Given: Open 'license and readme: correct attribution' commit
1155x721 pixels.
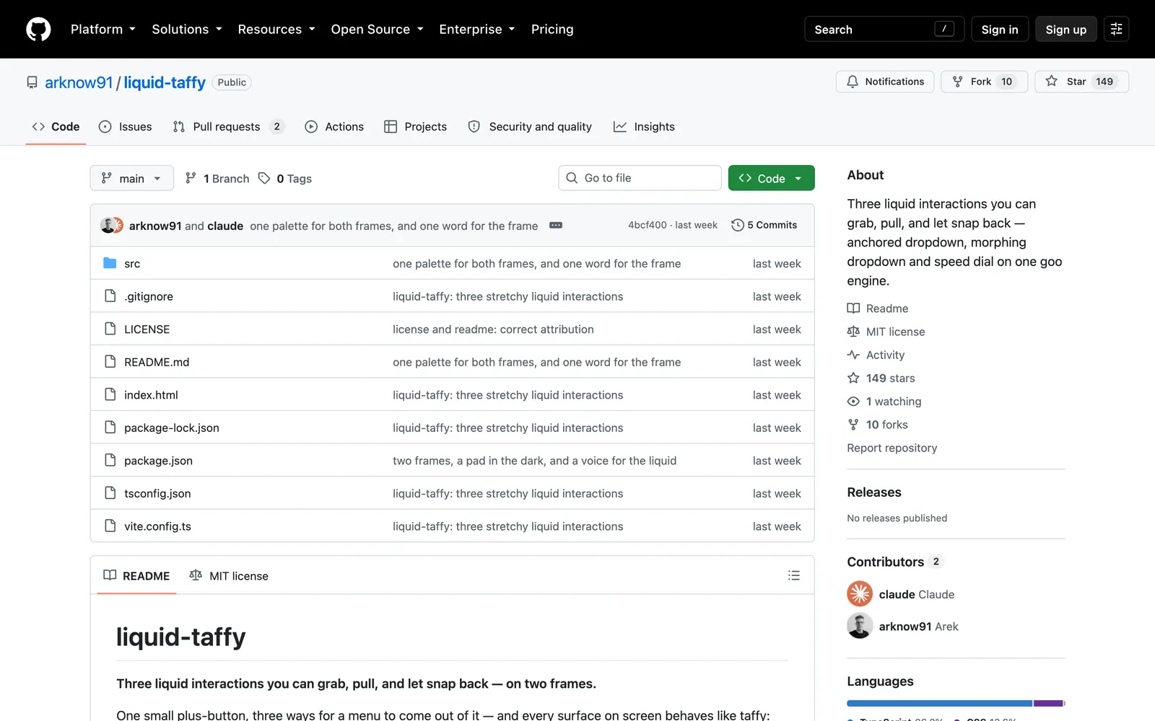Looking at the screenshot, I should coord(493,329).
